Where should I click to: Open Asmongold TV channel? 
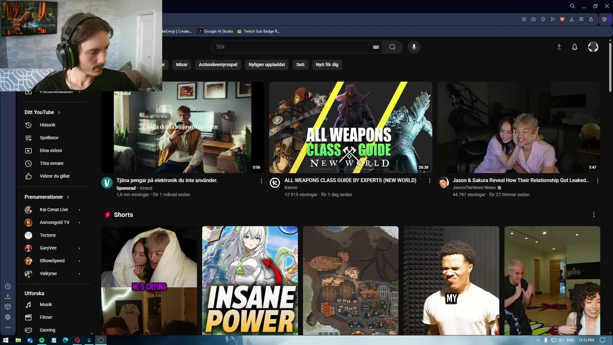(54, 222)
